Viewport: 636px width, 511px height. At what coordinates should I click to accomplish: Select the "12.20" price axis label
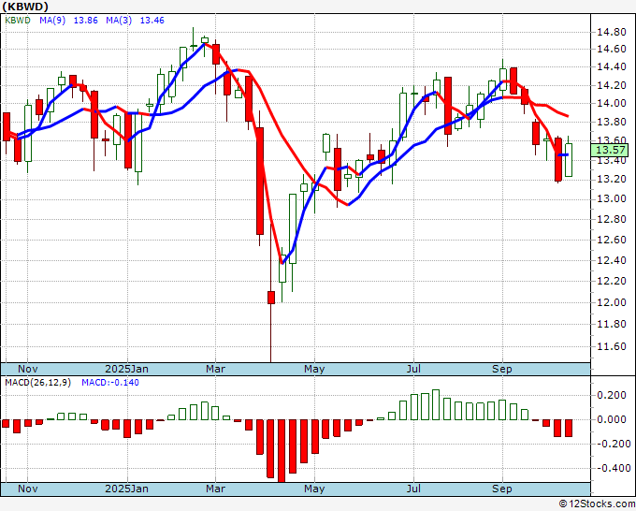612,281
